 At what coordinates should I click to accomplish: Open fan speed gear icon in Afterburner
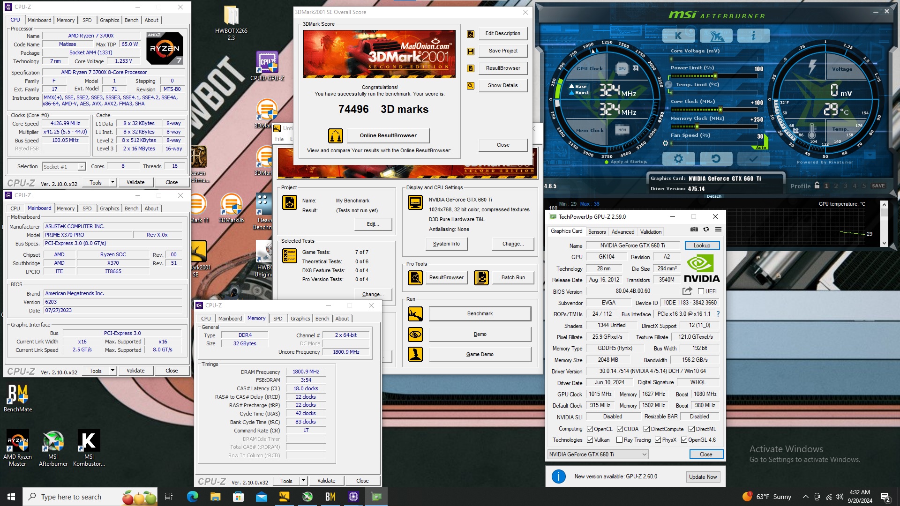pos(665,143)
